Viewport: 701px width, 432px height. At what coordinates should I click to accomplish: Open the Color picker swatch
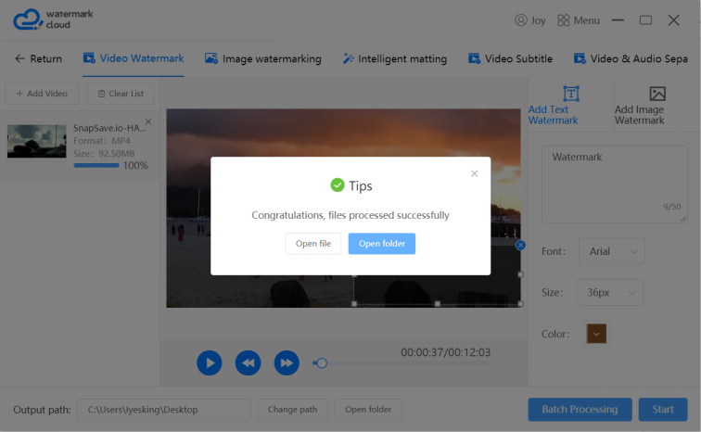pyautogui.click(x=596, y=334)
